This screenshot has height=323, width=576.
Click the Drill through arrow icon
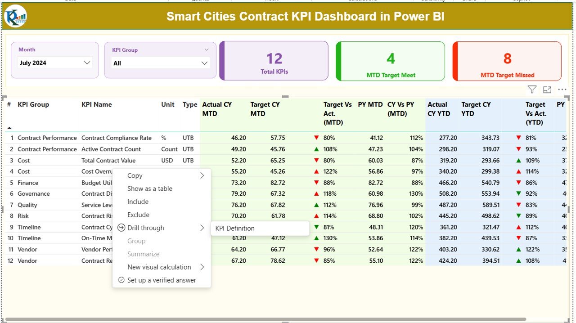pos(121,228)
